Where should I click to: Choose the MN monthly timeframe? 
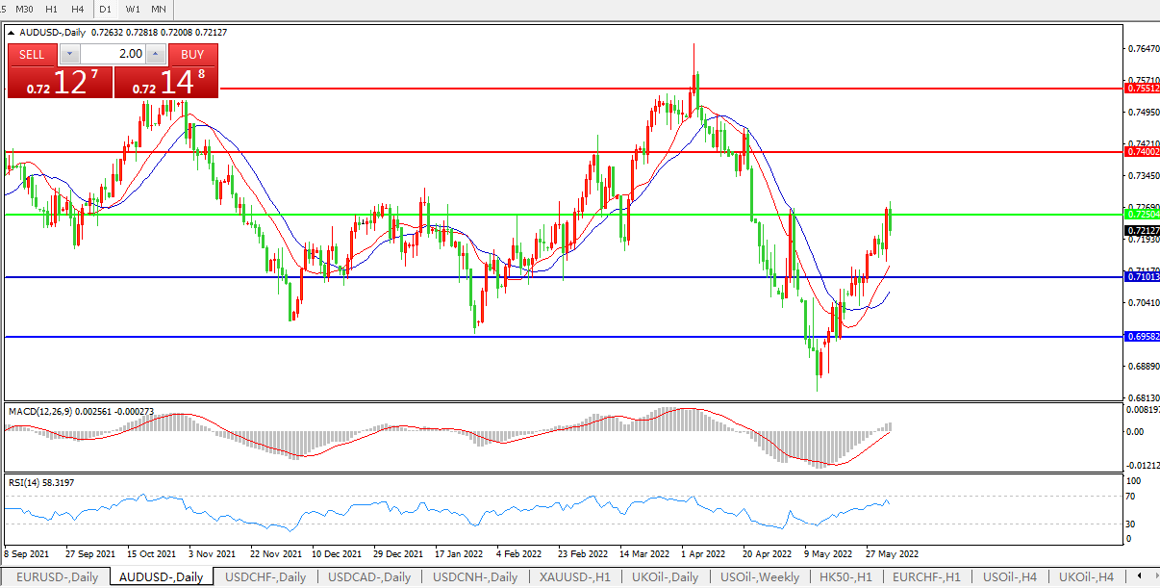(159, 9)
